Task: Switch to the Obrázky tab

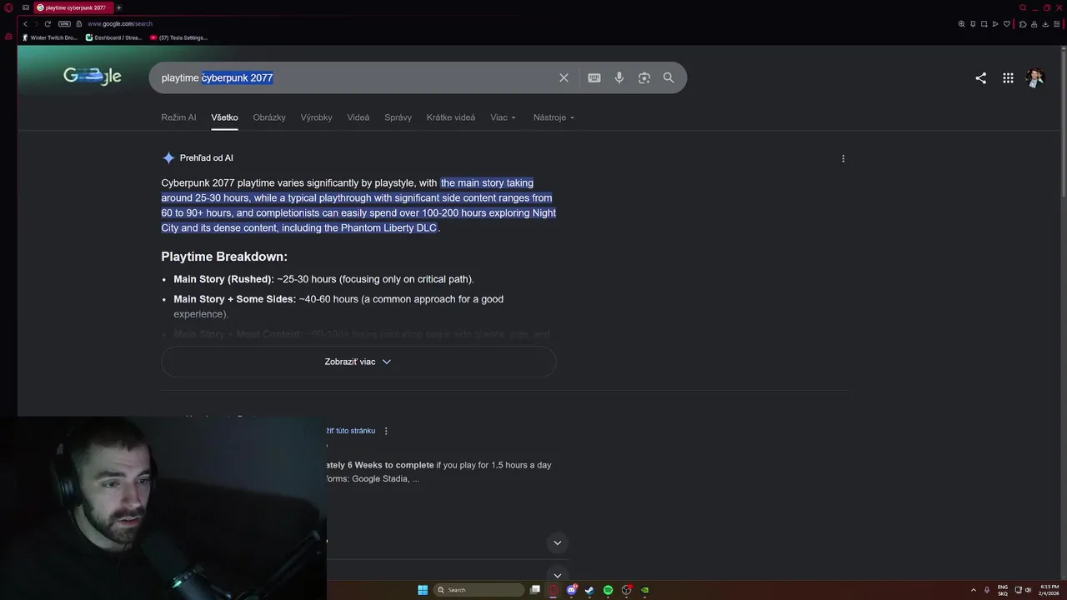Action: 269,117
